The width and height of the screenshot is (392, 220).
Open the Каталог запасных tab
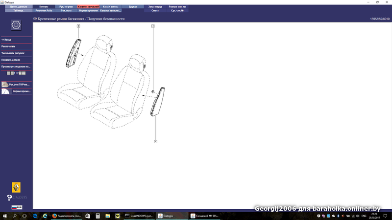(111, 10)
